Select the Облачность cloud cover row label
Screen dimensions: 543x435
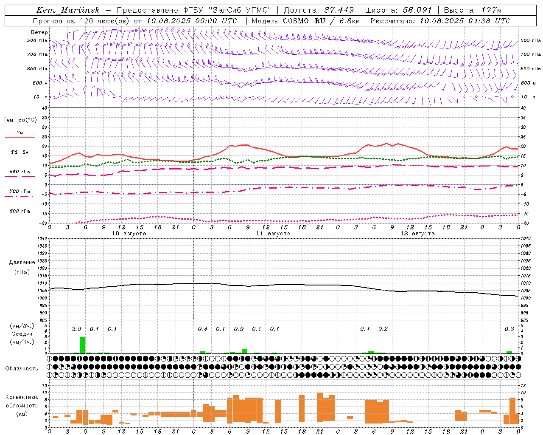click(x=22, y=368)
